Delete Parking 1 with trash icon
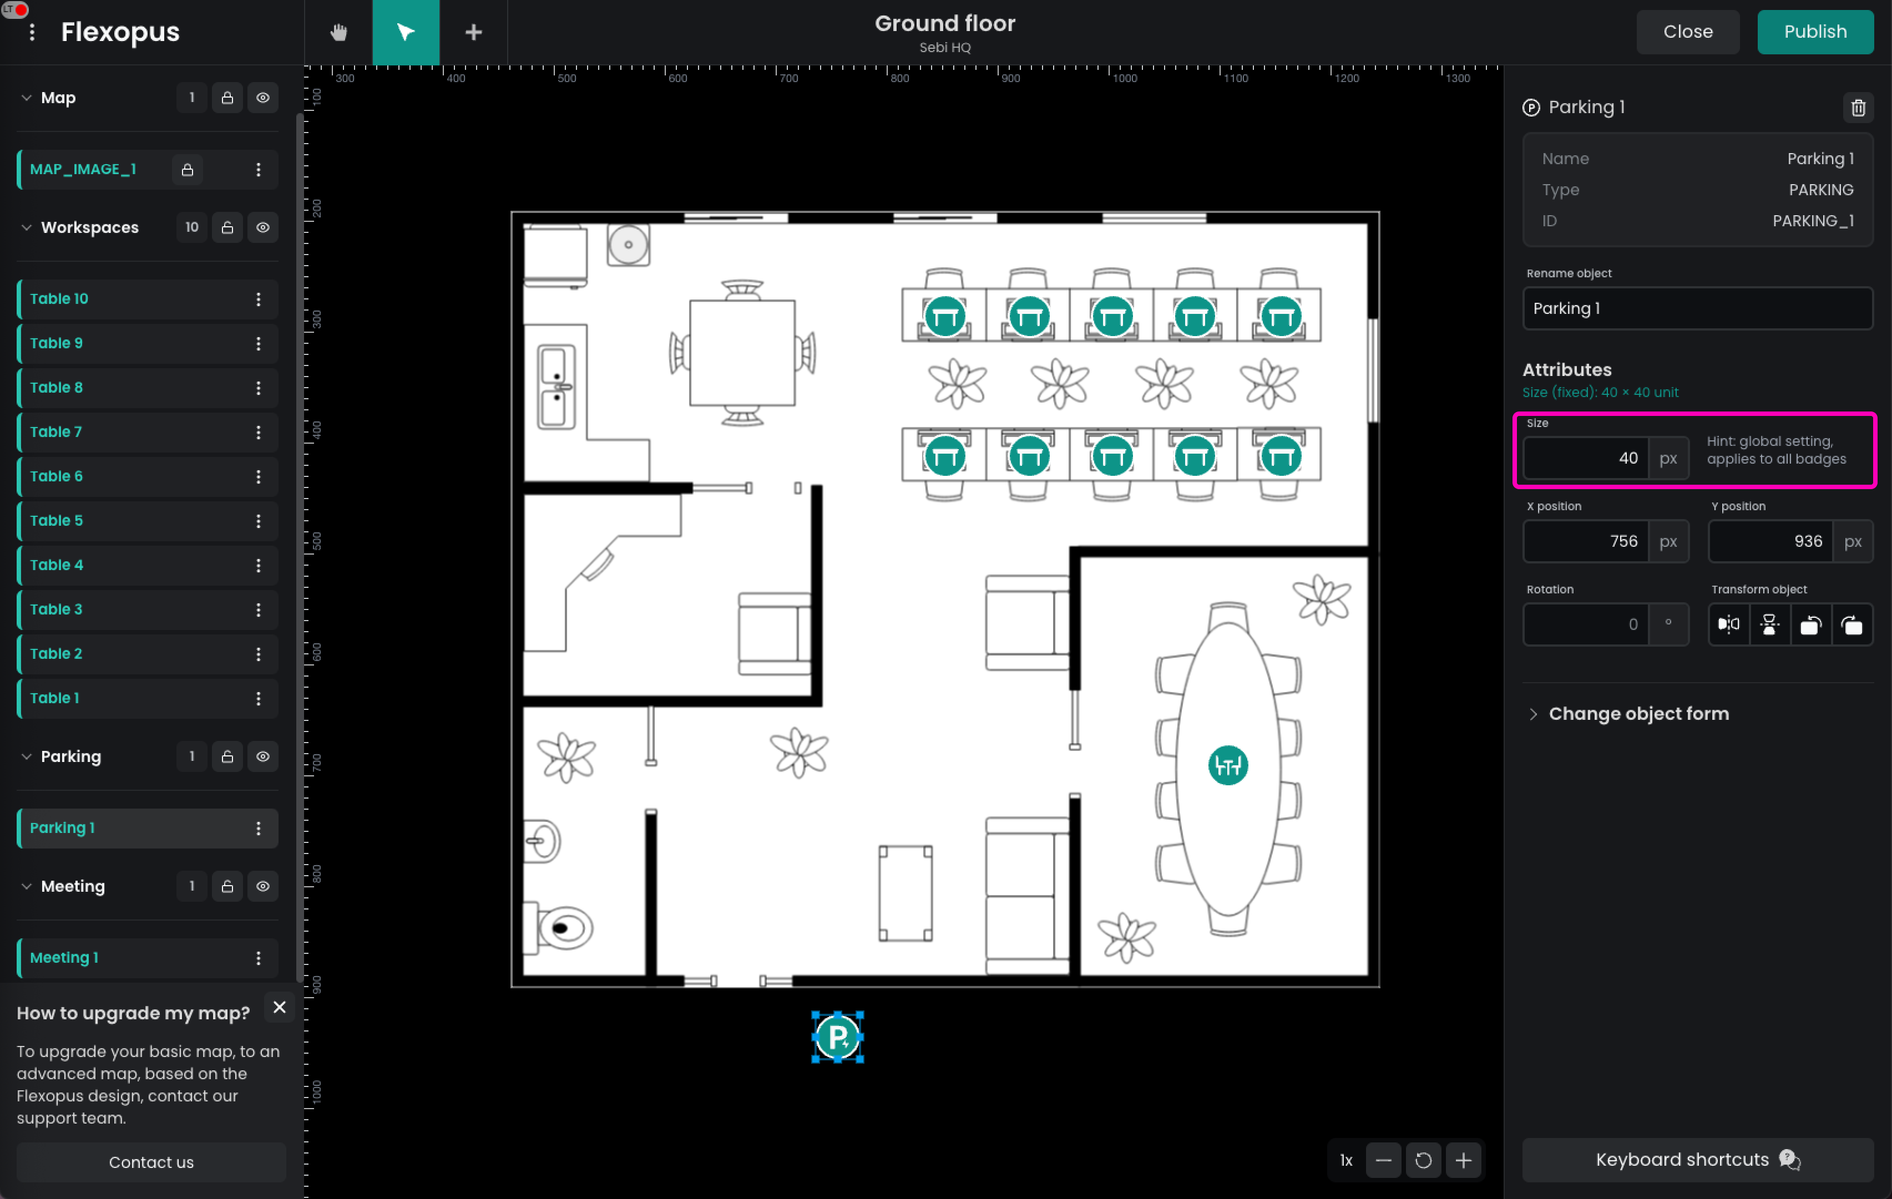 [1858, 108]
